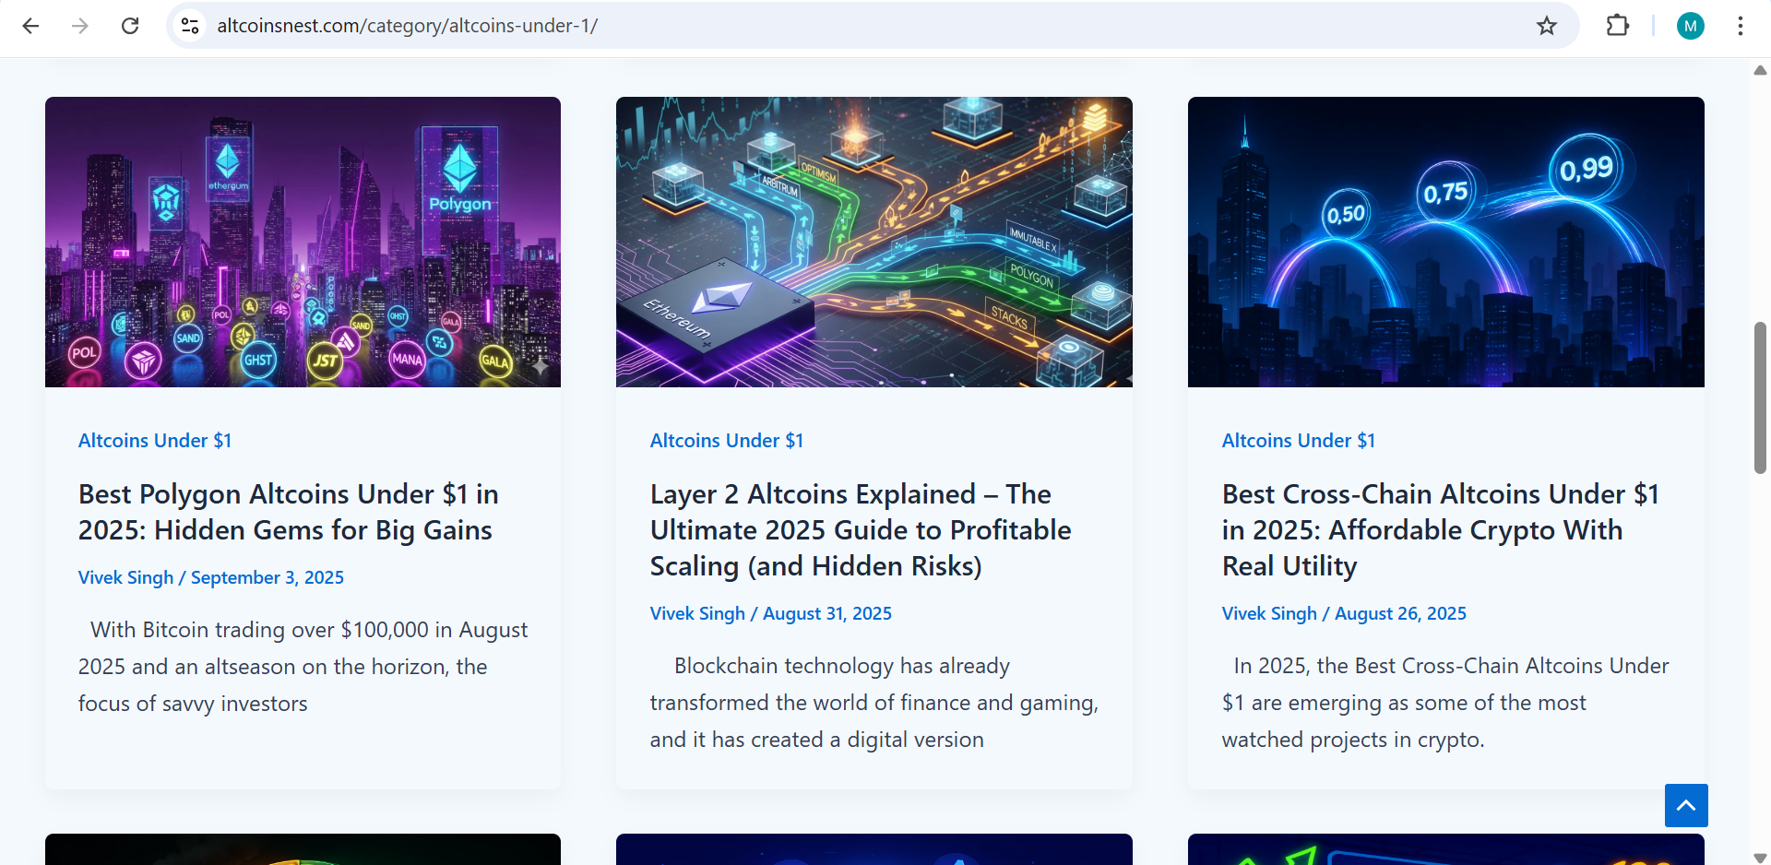This screenshot has width=1771, height=865.
Task: Click the scrollbar up arrow
Action: (x=1760, y=70)
